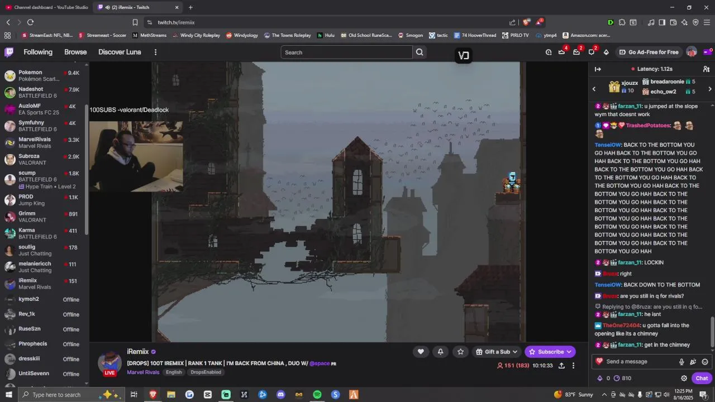Open Prime loot crown icon
Screen dimensions: 715x402
pyautogui.click(x=562, y=52)
